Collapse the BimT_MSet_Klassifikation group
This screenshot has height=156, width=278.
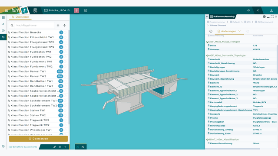[208, 140]
